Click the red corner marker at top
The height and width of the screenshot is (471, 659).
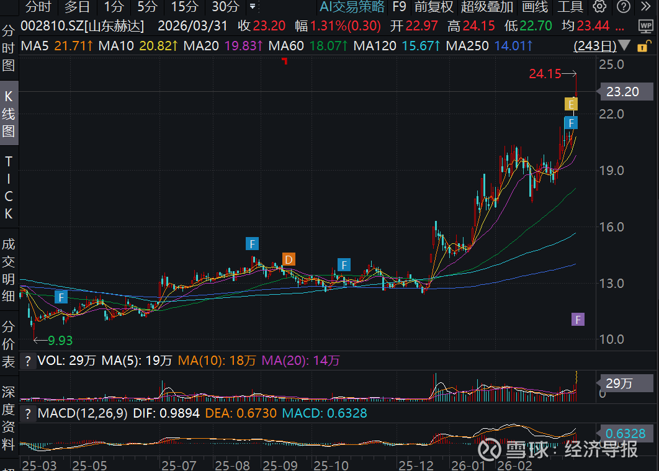coord(285,61)
